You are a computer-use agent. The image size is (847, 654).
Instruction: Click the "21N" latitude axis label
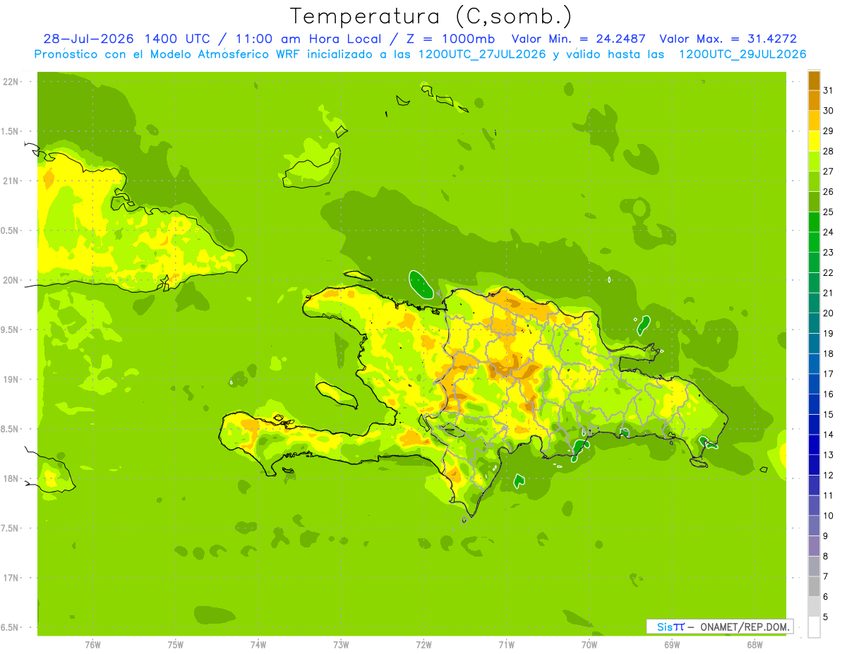11,181
